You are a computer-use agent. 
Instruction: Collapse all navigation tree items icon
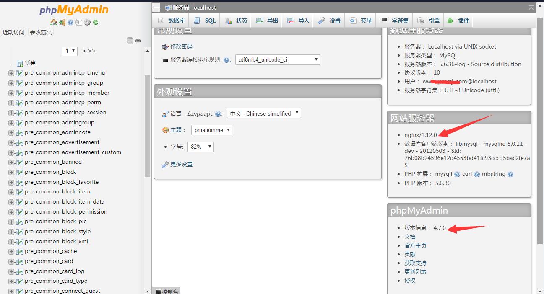130,41
